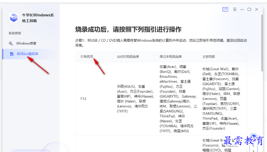Open the hamburger menu icon
This screenshot has width=267, height=152.
pyautogui.click(x=235, y=10)
